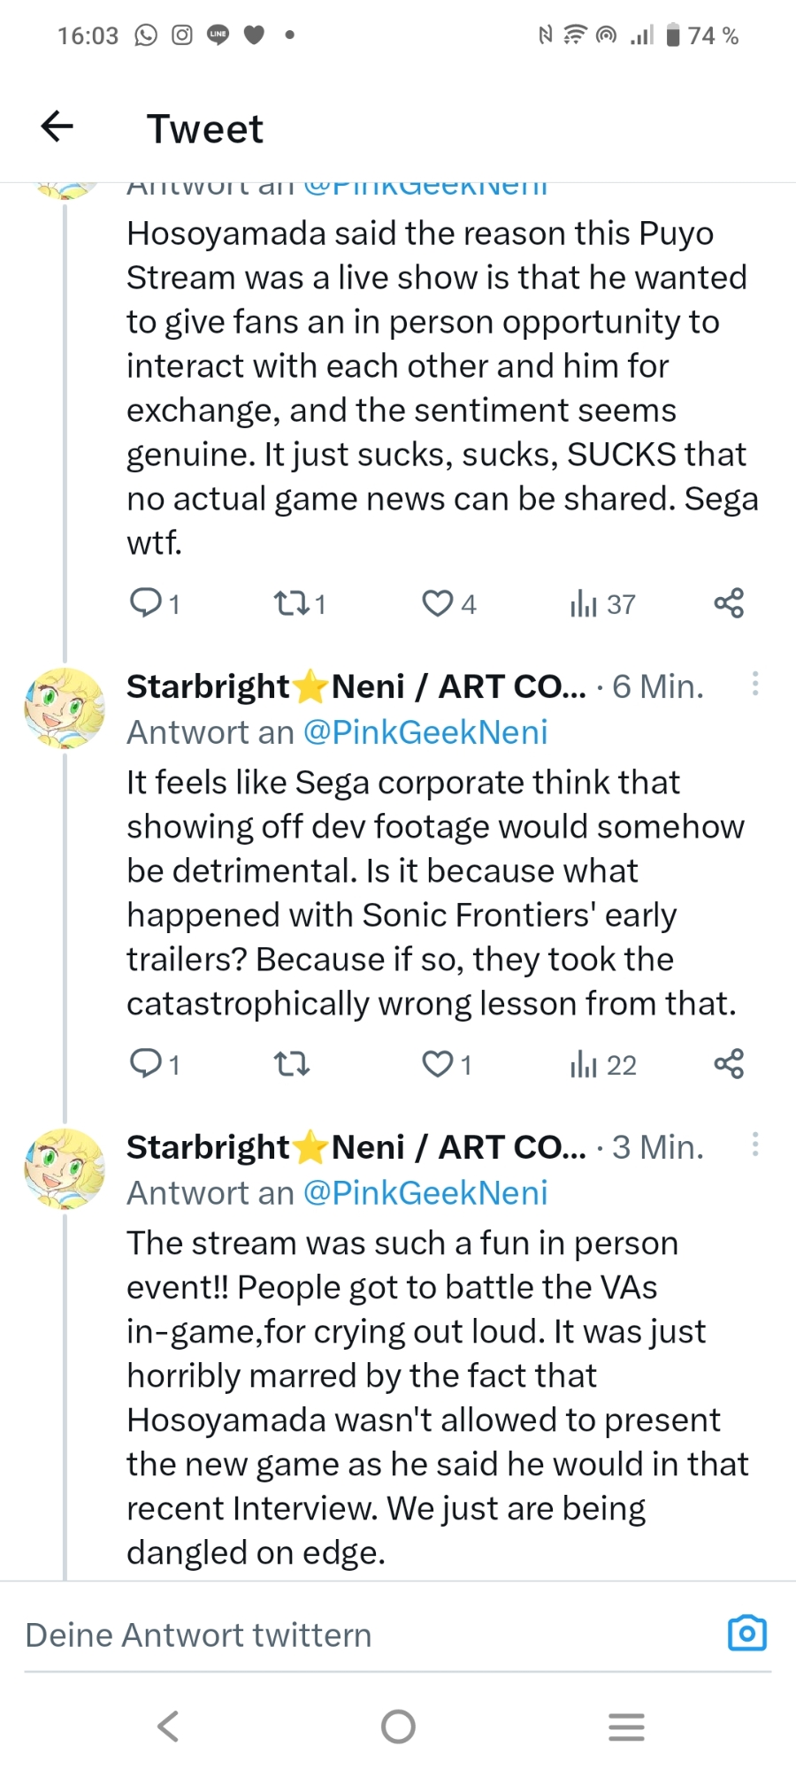Reply to the Sega corporate tweet

tap(144, 1064)
